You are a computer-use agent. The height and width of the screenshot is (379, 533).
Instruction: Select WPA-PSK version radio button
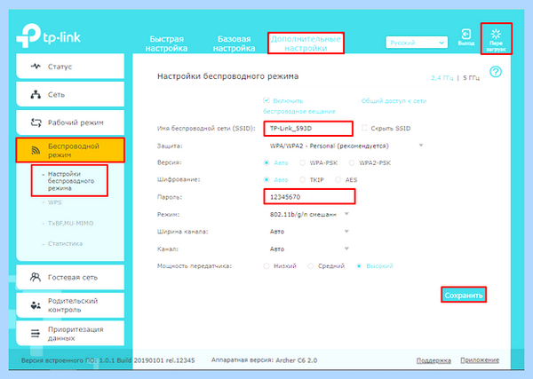click(x=302, y=162)
